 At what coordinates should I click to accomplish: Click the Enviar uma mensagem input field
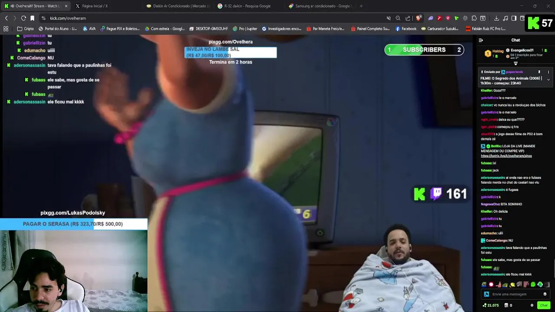coord(516,294)
